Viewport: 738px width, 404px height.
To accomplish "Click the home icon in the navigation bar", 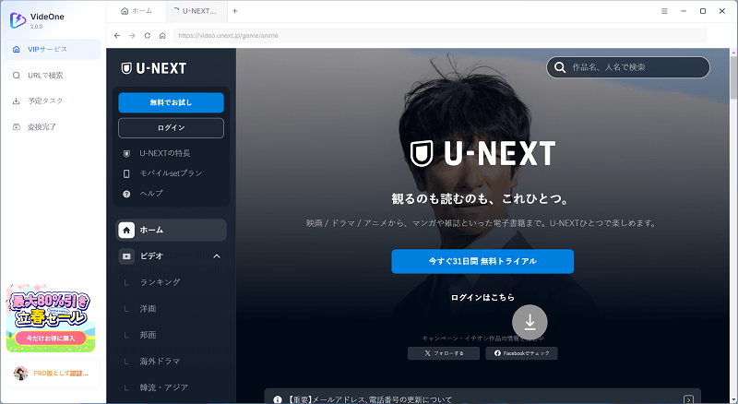I will [x=162, y=35].
